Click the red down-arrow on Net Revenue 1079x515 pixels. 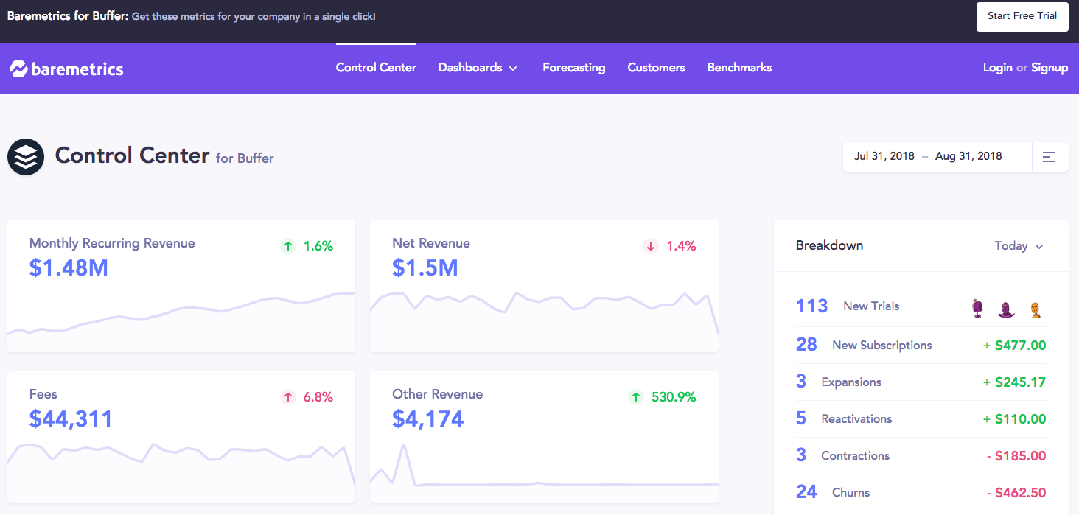(650, 246)
